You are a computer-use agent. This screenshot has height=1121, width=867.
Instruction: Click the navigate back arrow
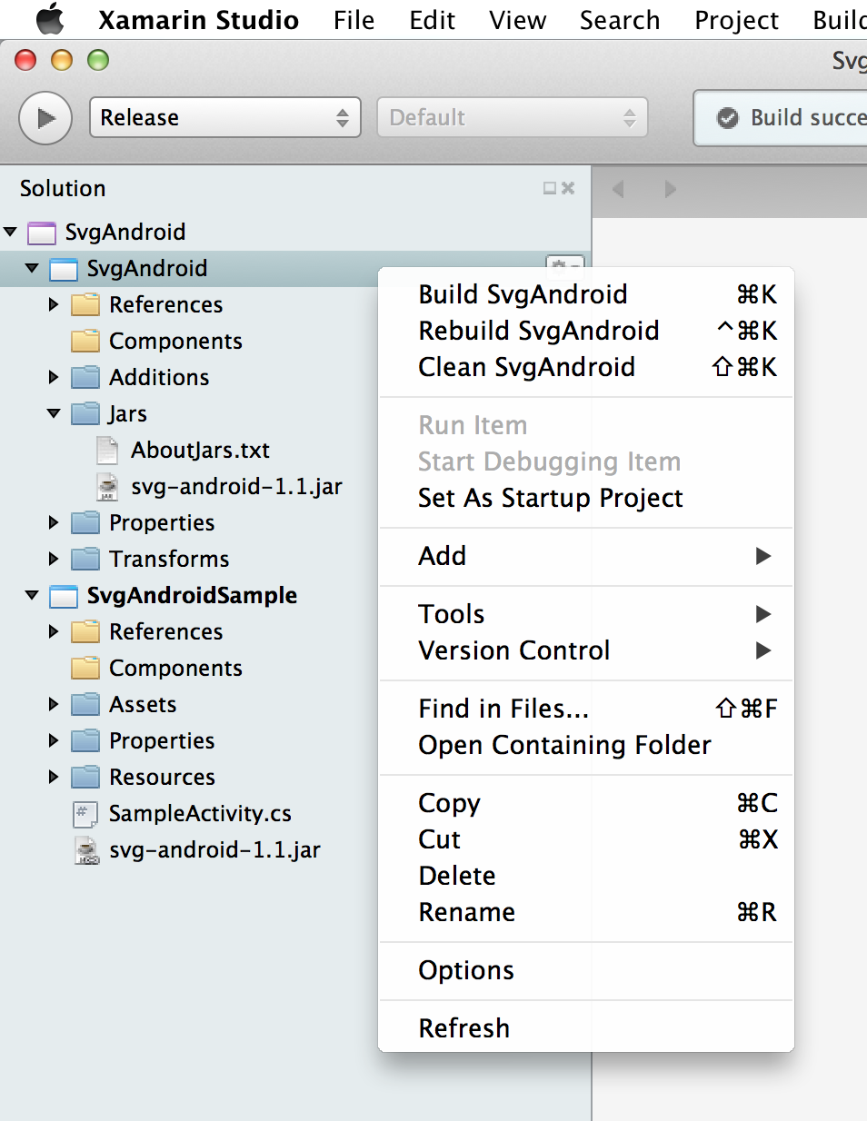tap(619, 189)
